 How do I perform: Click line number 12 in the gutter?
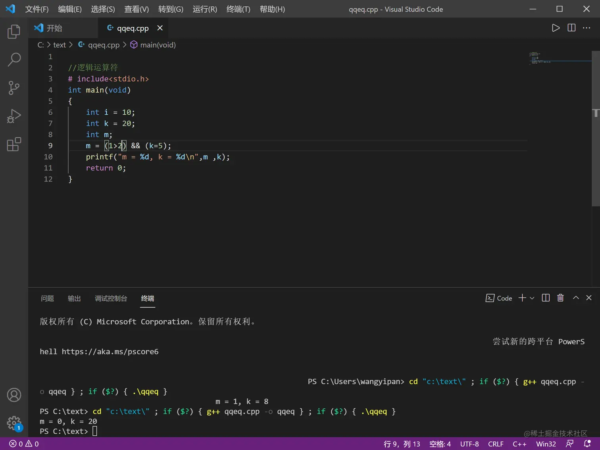[48, 179]
